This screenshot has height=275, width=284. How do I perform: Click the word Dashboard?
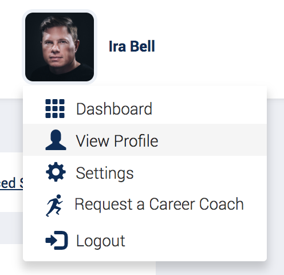[114, 109]
